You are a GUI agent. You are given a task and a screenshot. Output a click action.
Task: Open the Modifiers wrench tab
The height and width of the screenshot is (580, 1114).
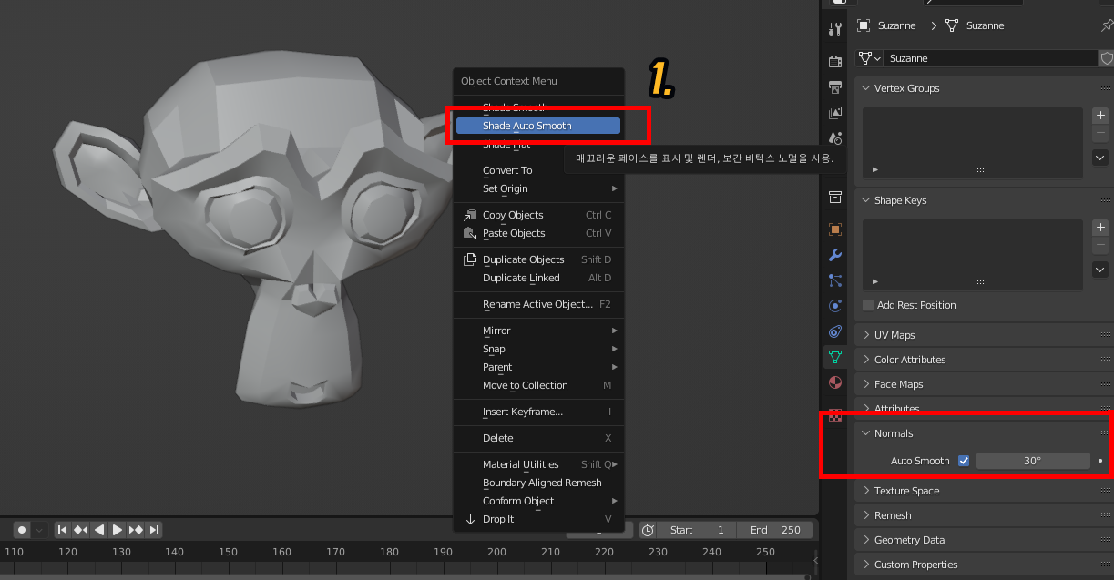click(x=834, y=255)
